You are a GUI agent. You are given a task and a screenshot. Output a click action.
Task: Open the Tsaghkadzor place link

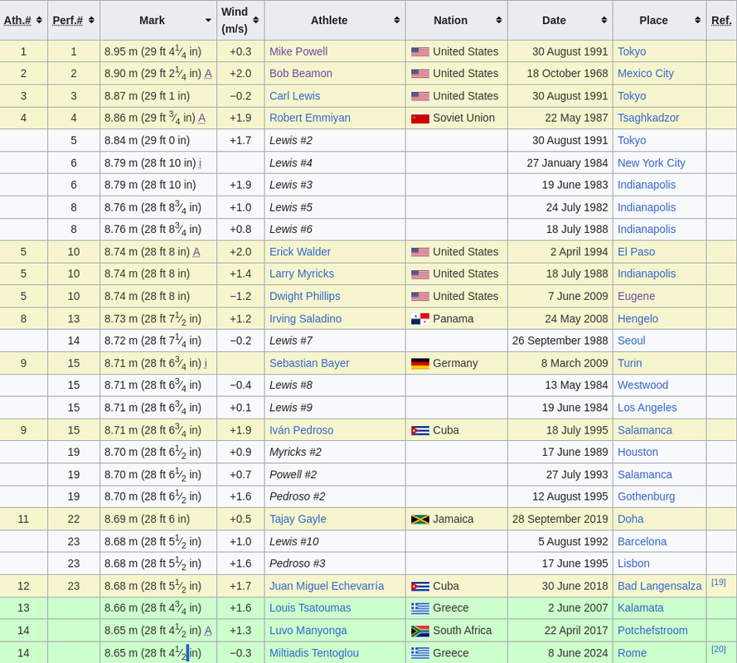[x=648, y=118]
